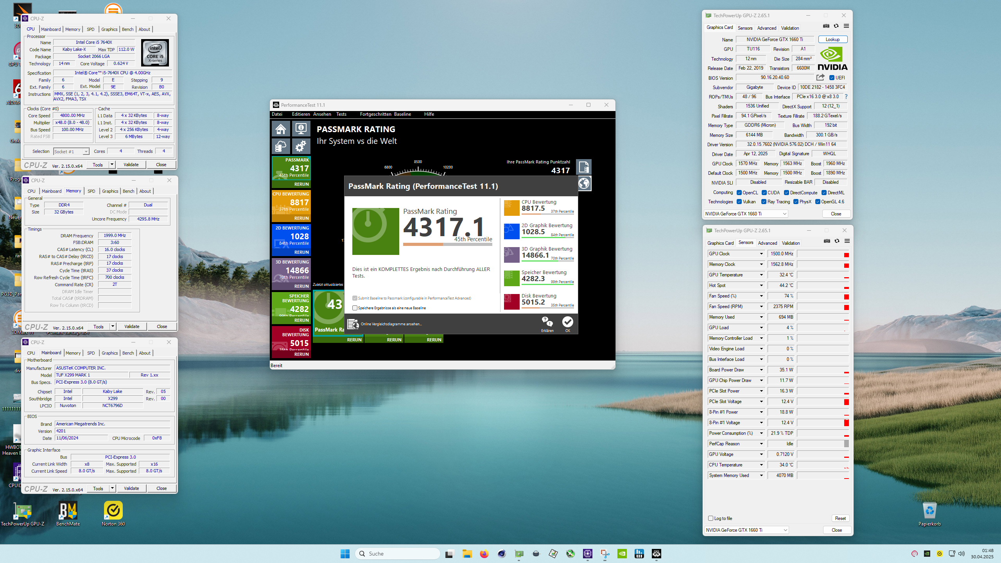Open CPU-Z Socket #1 selection dropdown

coord(71,152)
